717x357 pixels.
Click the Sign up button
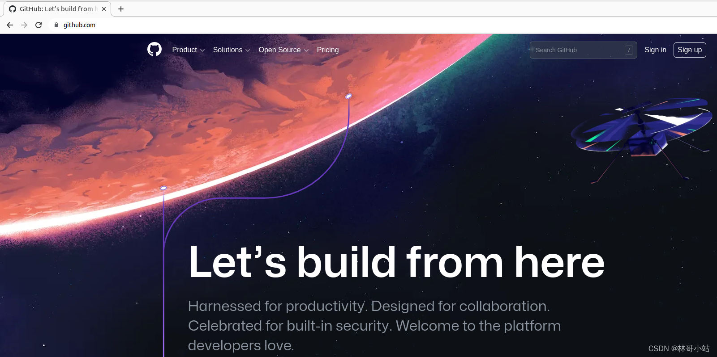690,50
